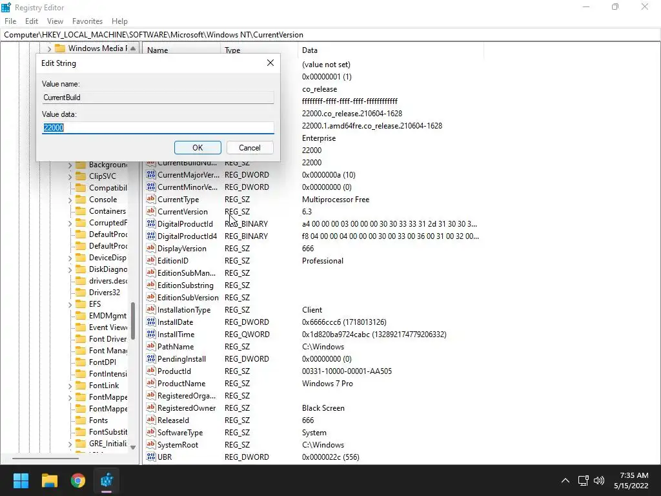Click the folder icon of Console key

81,200
